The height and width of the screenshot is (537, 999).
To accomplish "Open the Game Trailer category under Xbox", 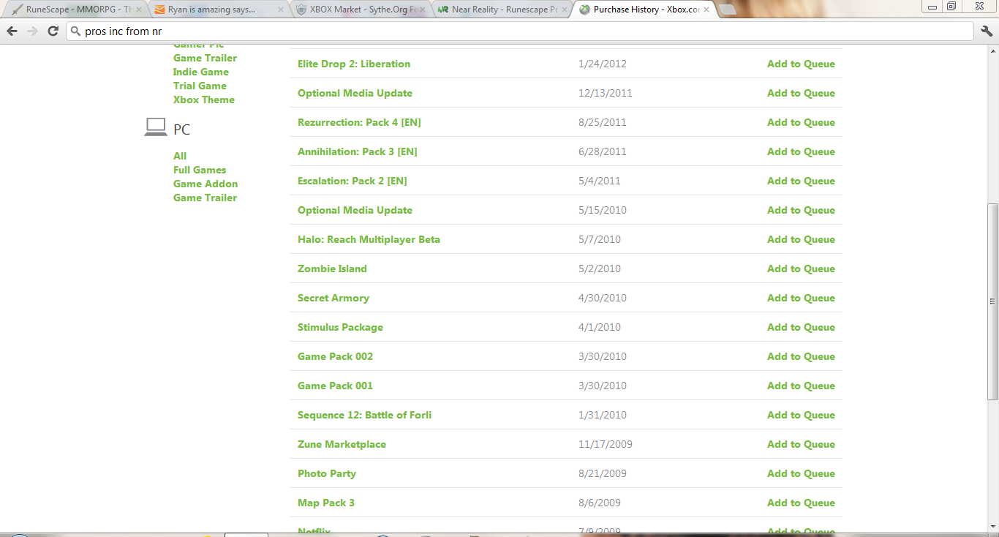I will point(205,58).
